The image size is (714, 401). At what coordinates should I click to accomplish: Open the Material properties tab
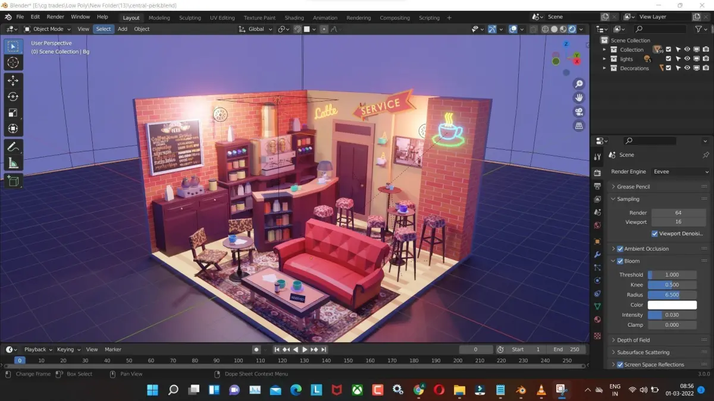[597, 320]
